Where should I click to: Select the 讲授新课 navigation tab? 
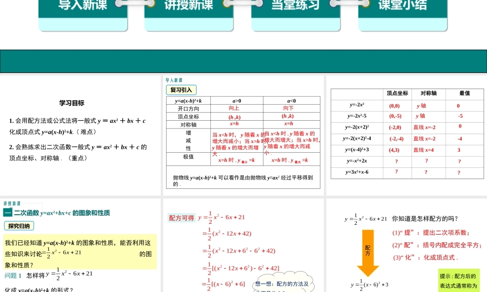click(x=189, y=15)
